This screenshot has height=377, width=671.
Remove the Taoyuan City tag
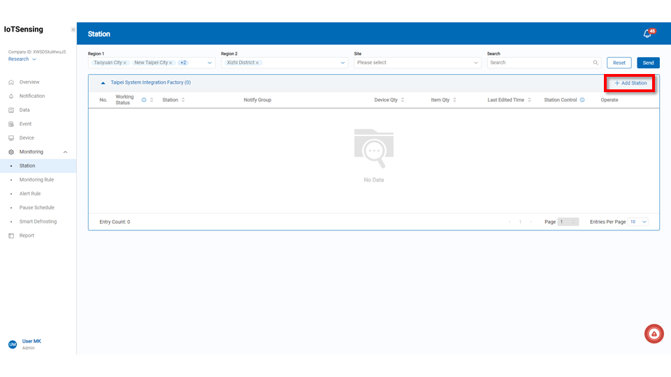pyautogui.click(x=125, y=63)
